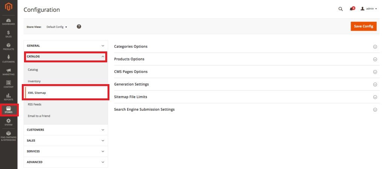Select the RSS Feeds menu item
The height and width of the screenshot is (169, 385).
35,104
